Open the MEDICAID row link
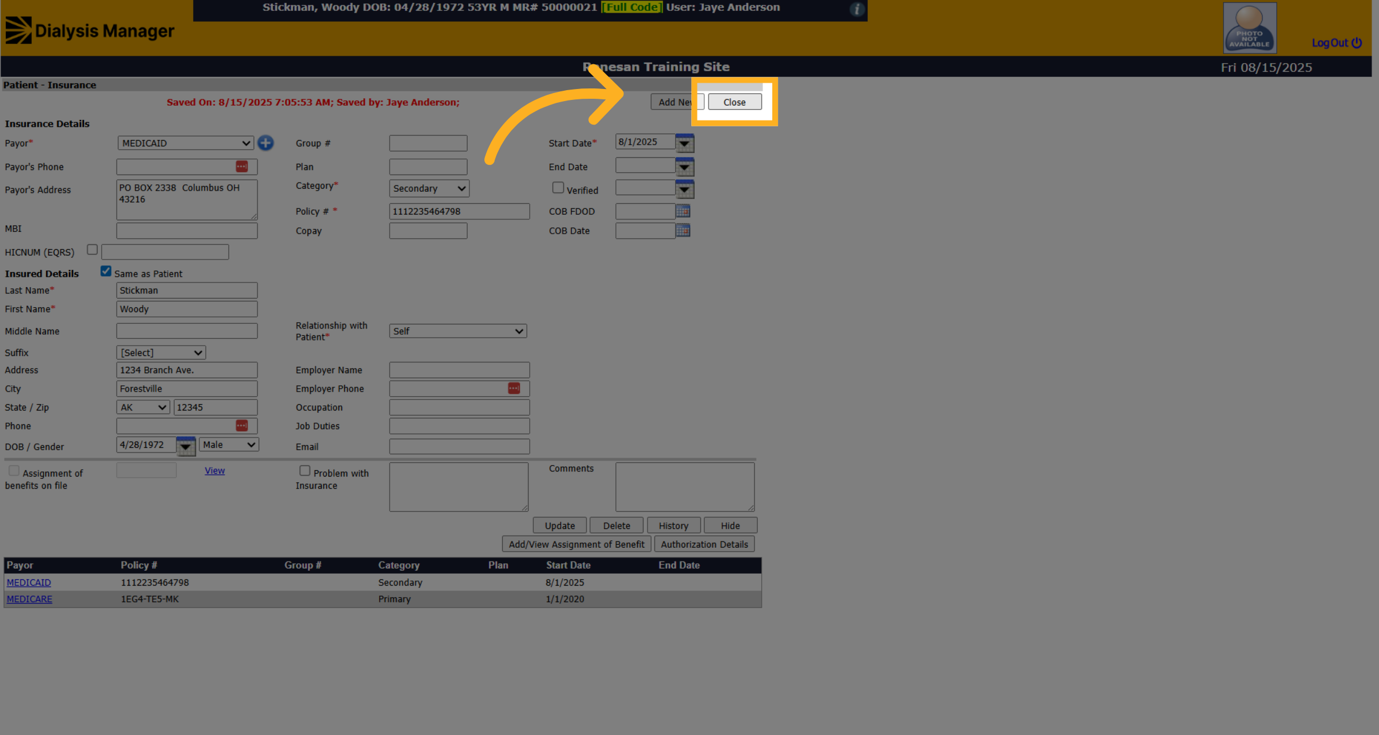This screenshot has height=735, width=1379. pos(29,582)
